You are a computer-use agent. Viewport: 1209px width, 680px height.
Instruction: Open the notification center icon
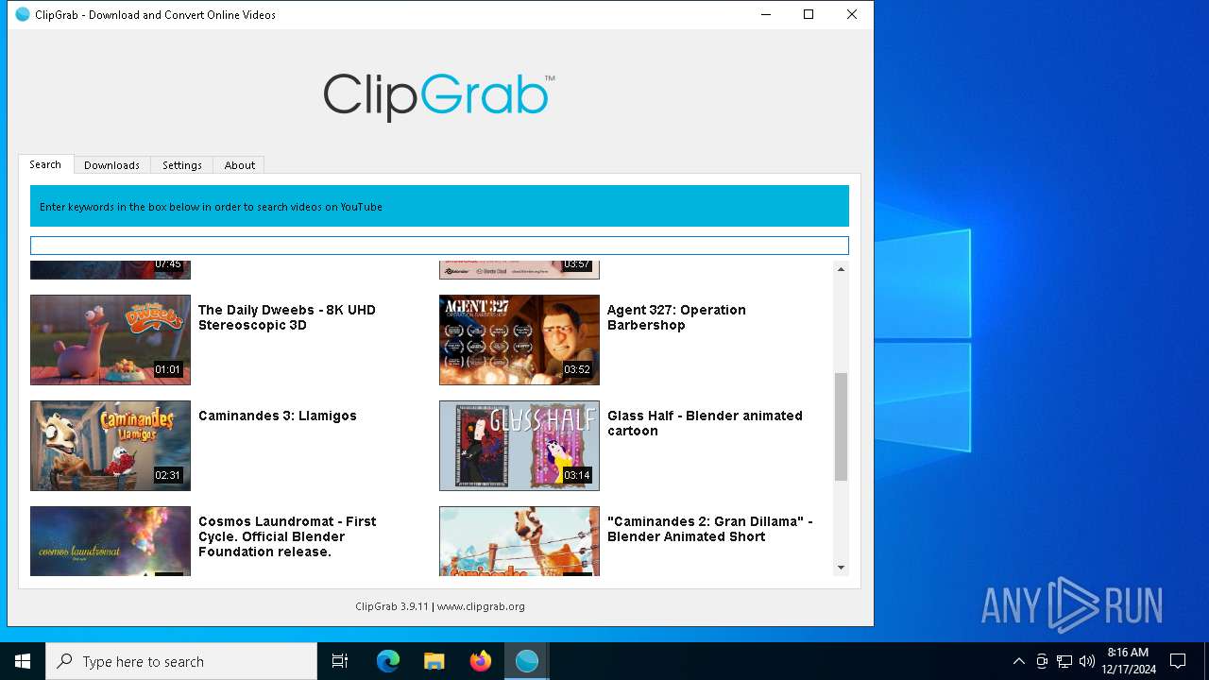pyautogui.click(x=1178, y=661)
